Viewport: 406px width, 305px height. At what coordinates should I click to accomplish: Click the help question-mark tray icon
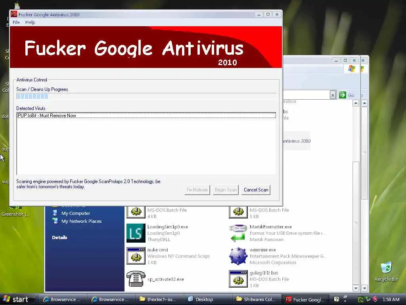(336, 299)
